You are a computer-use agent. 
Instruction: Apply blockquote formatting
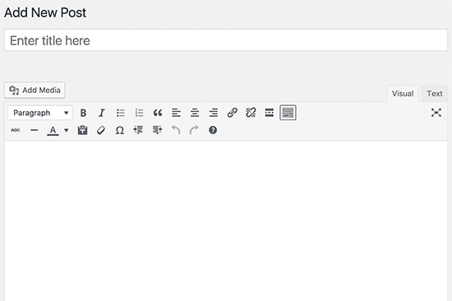158,113
